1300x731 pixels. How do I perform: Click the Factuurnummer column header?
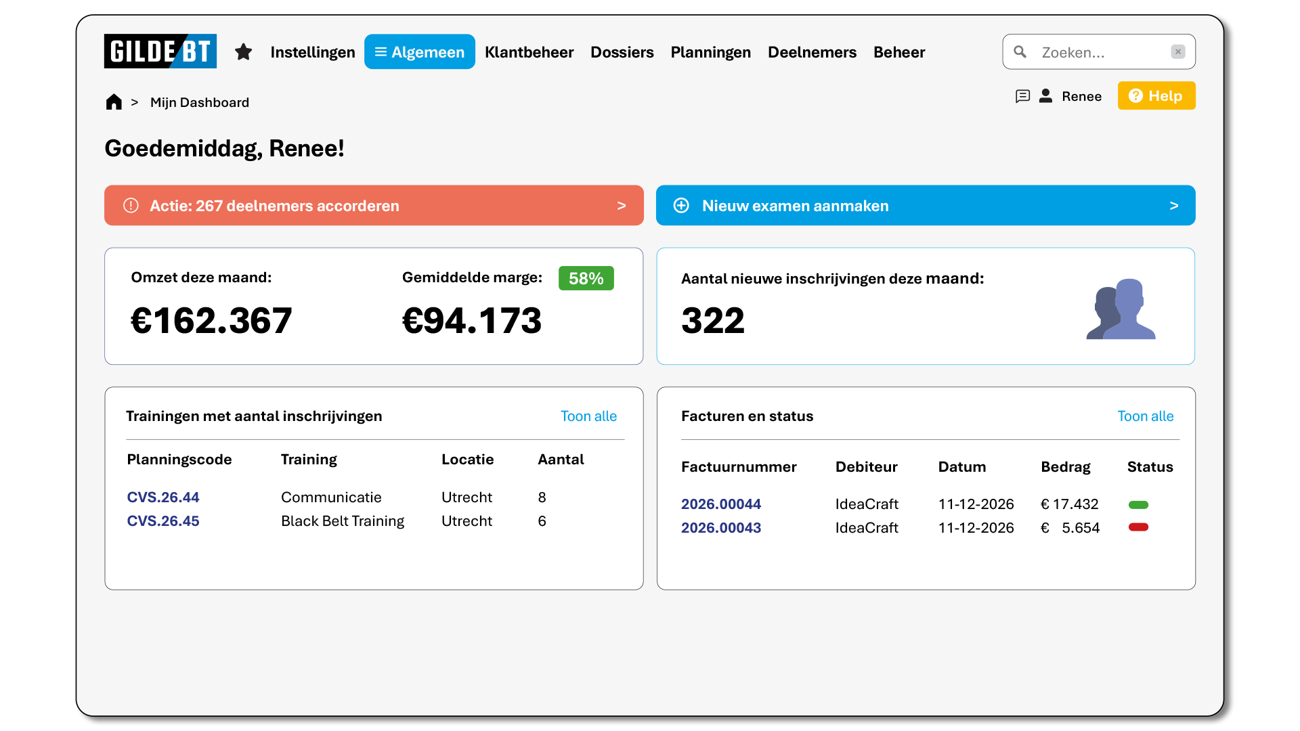[x=739, y=467]
